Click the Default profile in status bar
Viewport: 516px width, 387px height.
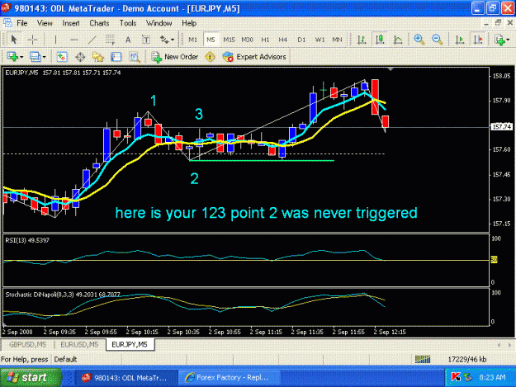[65, 360]
